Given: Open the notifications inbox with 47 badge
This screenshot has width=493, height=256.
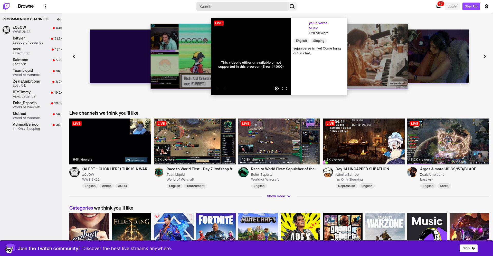Looking at the screenshot, I should point(439,6).
